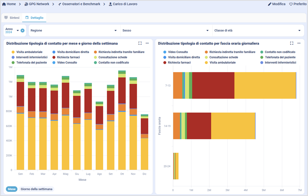Clear the Anno 2024 filter
Screen dimensions: 308x196
[23, 30]
